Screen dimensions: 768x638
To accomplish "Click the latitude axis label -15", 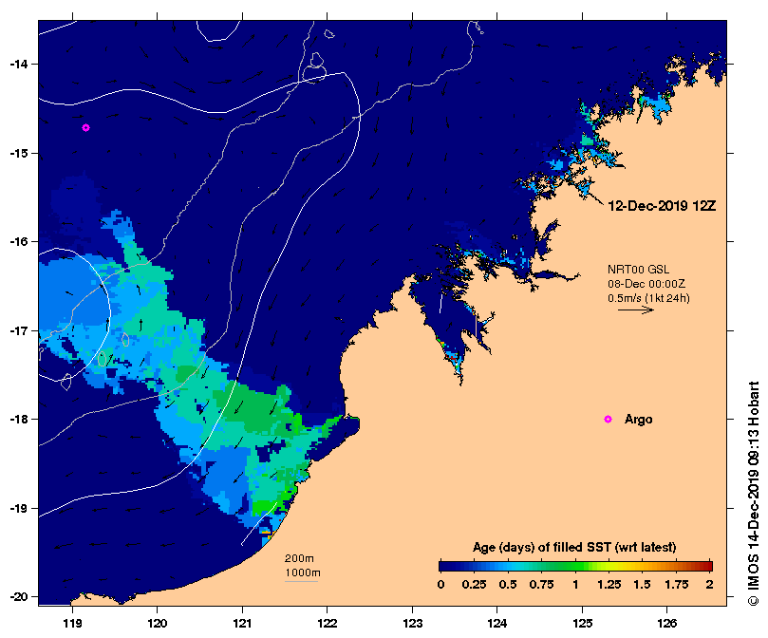I will (x=18, y=153).
